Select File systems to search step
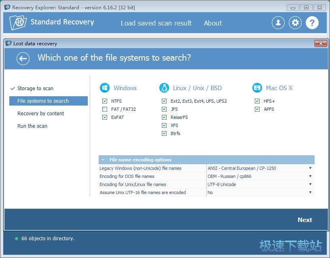The height and width of the screenshot is (258, 330). (x=49, y=101)
